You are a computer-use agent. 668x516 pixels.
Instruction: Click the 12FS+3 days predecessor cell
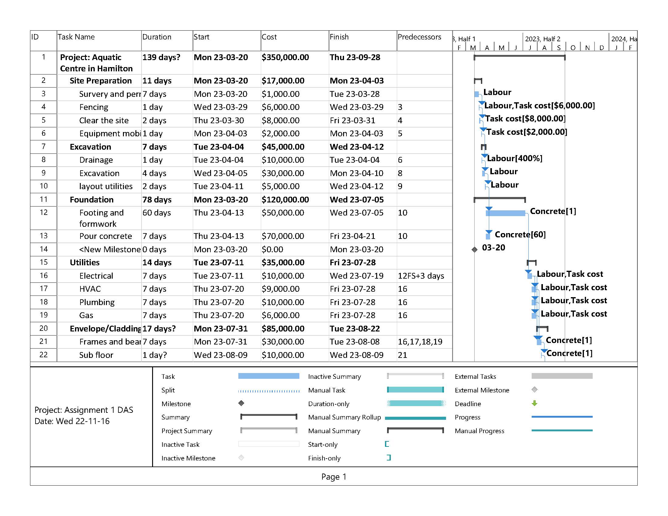point(421,276)
